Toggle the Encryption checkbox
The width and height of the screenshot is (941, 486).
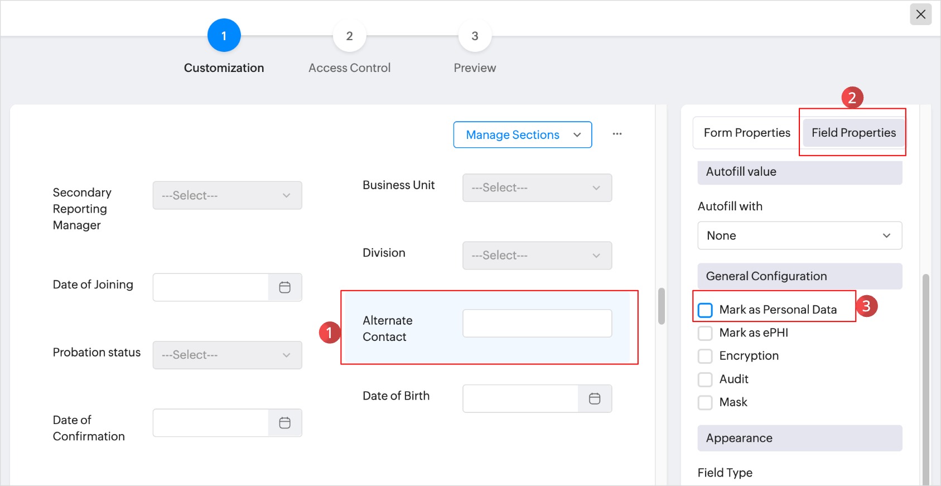tap(705, 356)
